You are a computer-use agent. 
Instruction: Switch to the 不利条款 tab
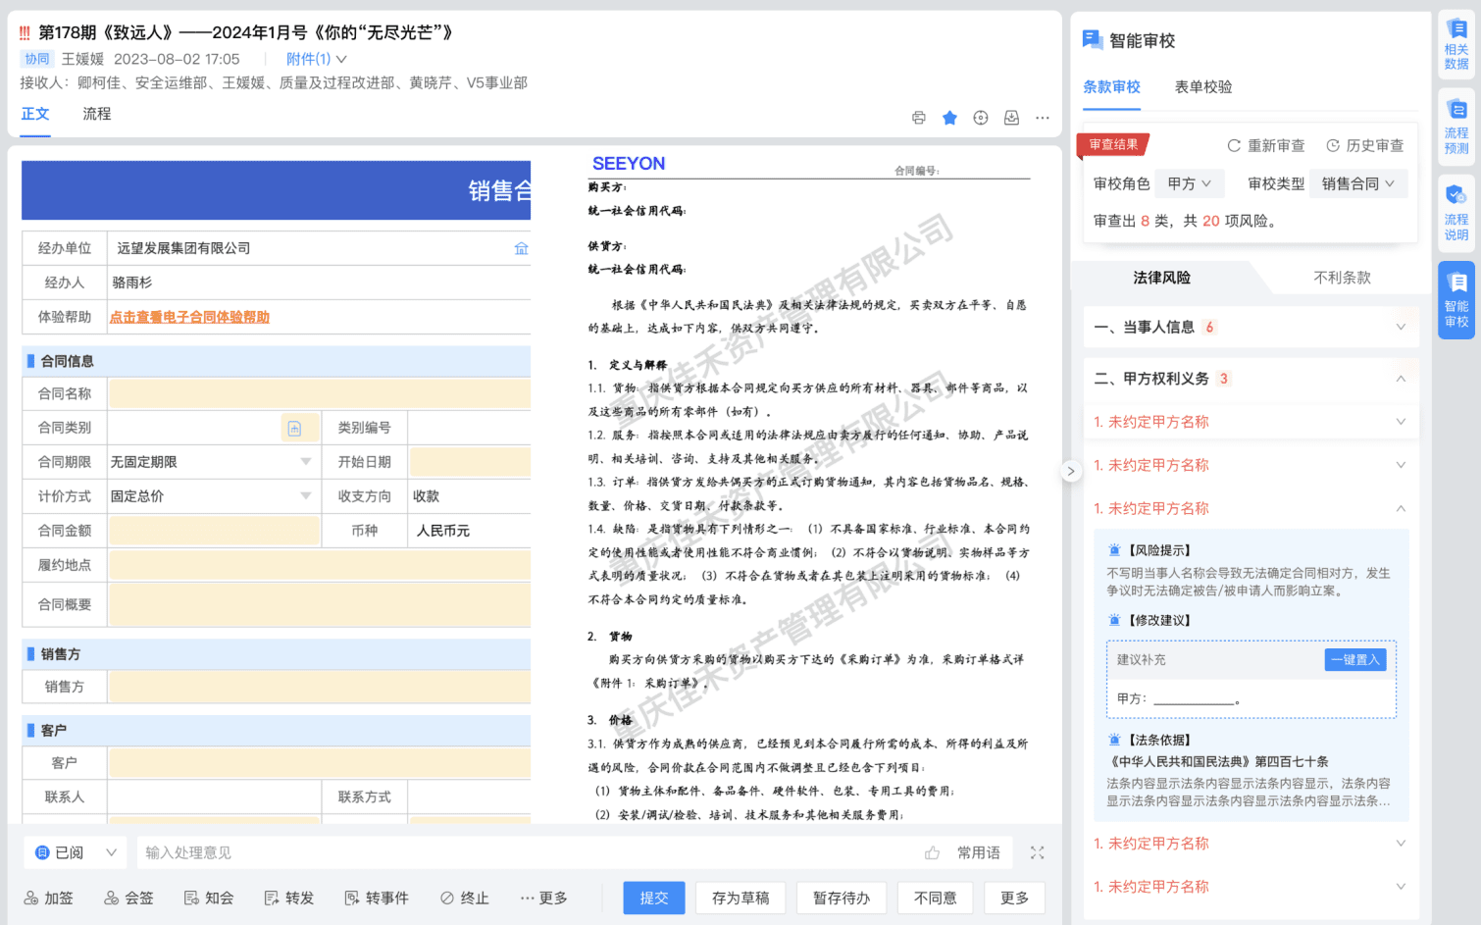pyautogui.click(x=1342, y=278)
